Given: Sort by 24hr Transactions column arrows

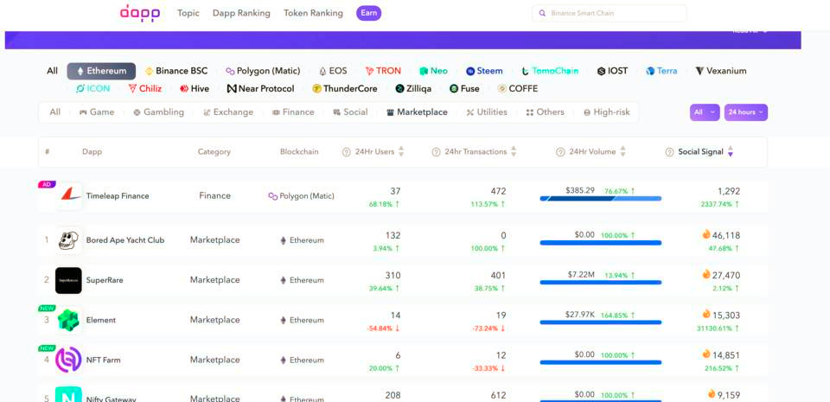Looking at the screenshot, I should point(514,152).
